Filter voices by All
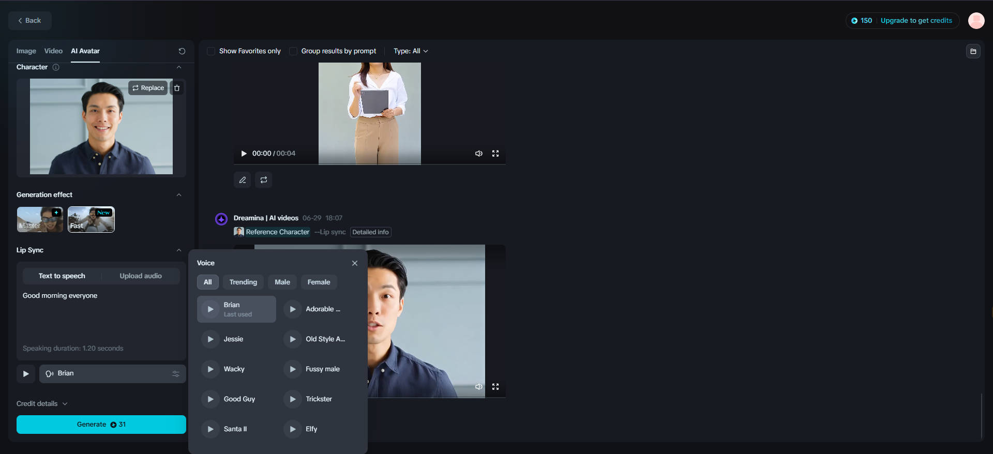This screenshot has height=454, width=993. point(208,282)
